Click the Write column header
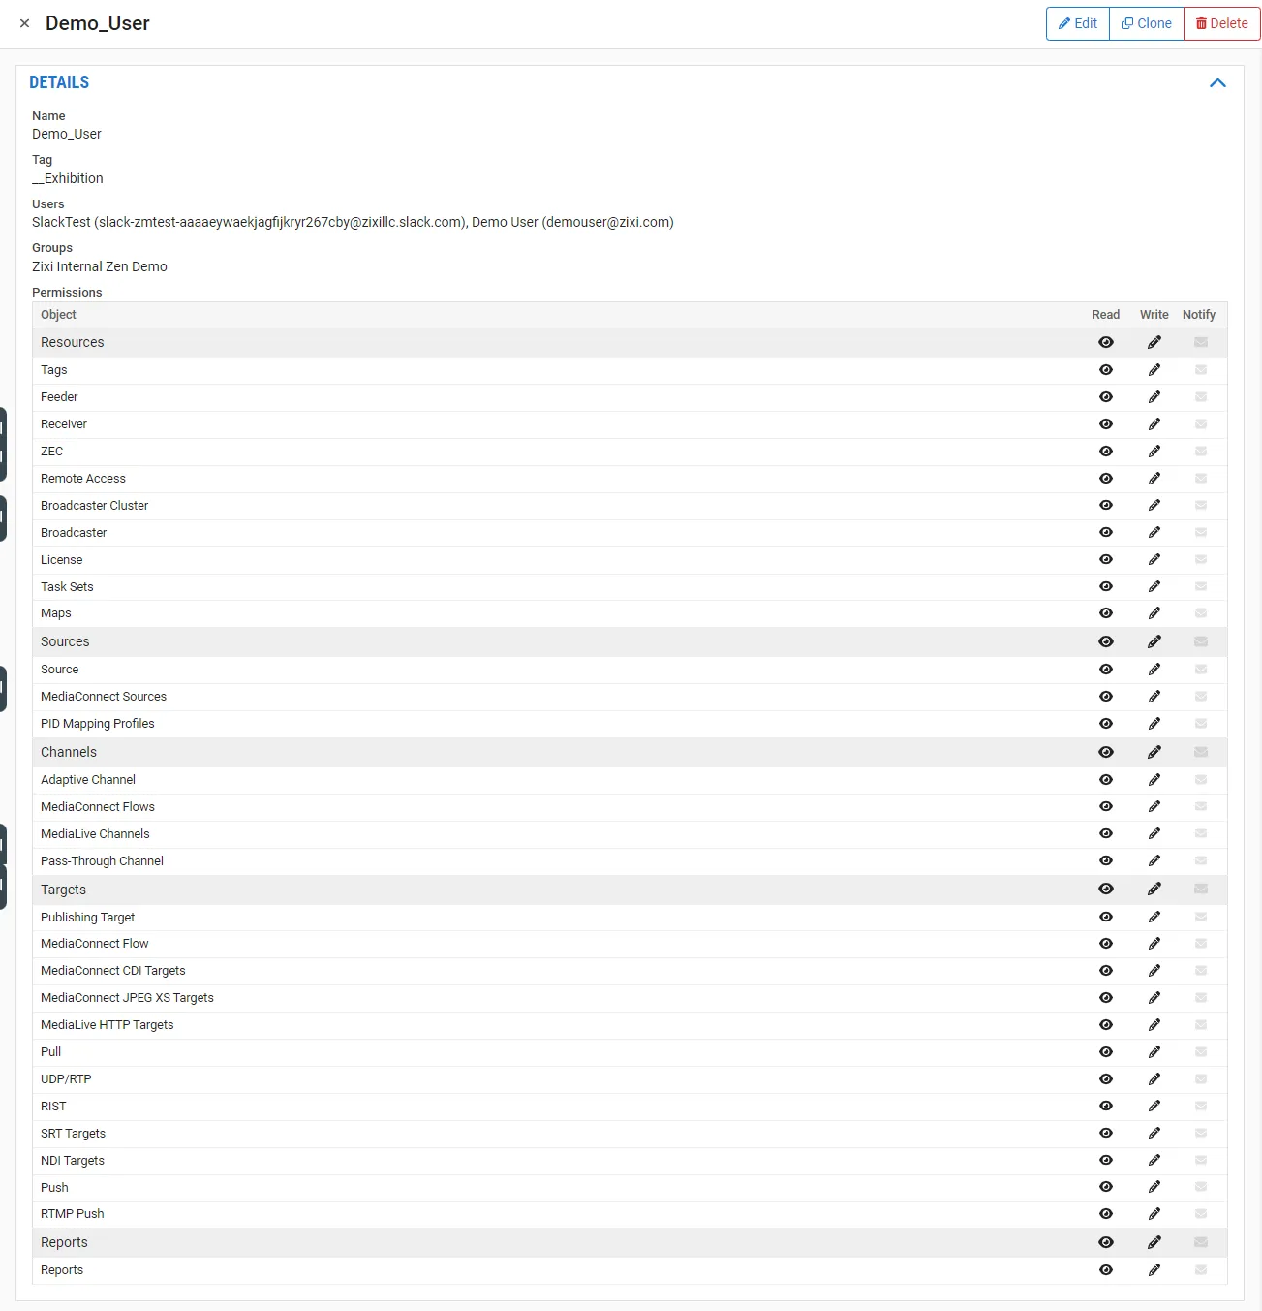Viewport: 1262px width, 1311px height. click(x=1154, y=315)
